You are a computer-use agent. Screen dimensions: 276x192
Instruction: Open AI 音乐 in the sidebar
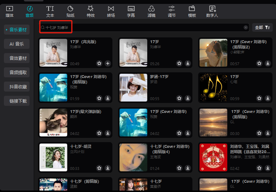click(17, 44)
